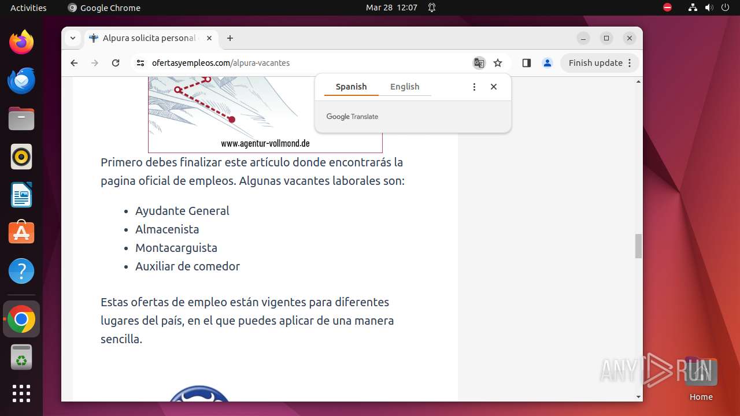Open the Google Chrome app menu
This screenshot has height=416, width=740.
(104, 8)
